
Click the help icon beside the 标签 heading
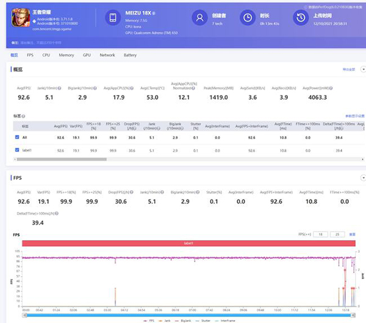coord(23,115)
